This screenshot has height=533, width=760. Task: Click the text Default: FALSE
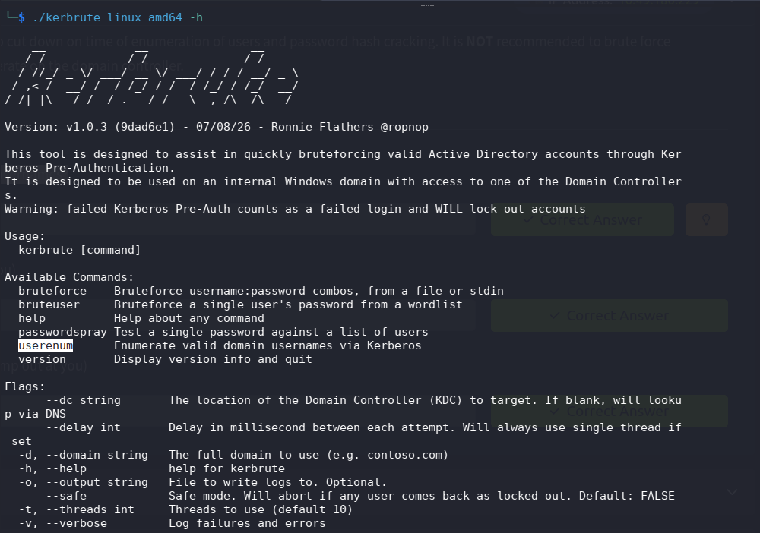pyautogui.click(x=627, y=496)
